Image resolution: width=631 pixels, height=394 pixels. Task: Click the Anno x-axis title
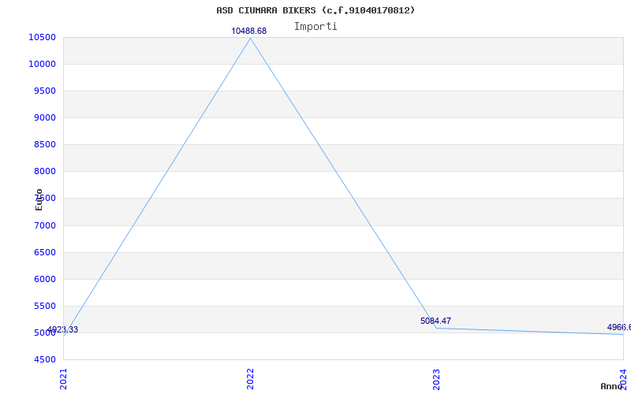pos(612,386)
